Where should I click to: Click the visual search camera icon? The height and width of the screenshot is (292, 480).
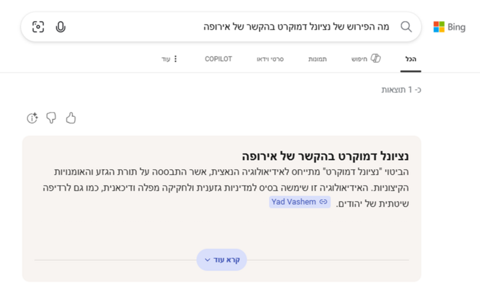tap(38, 27)
